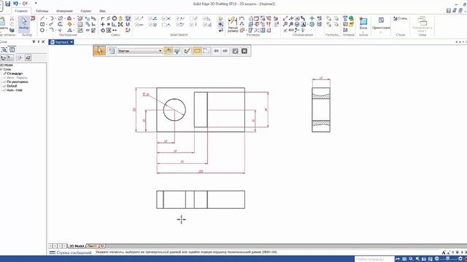Click the first sheet navigation arrow at bottom

click(x=50, y=246)
